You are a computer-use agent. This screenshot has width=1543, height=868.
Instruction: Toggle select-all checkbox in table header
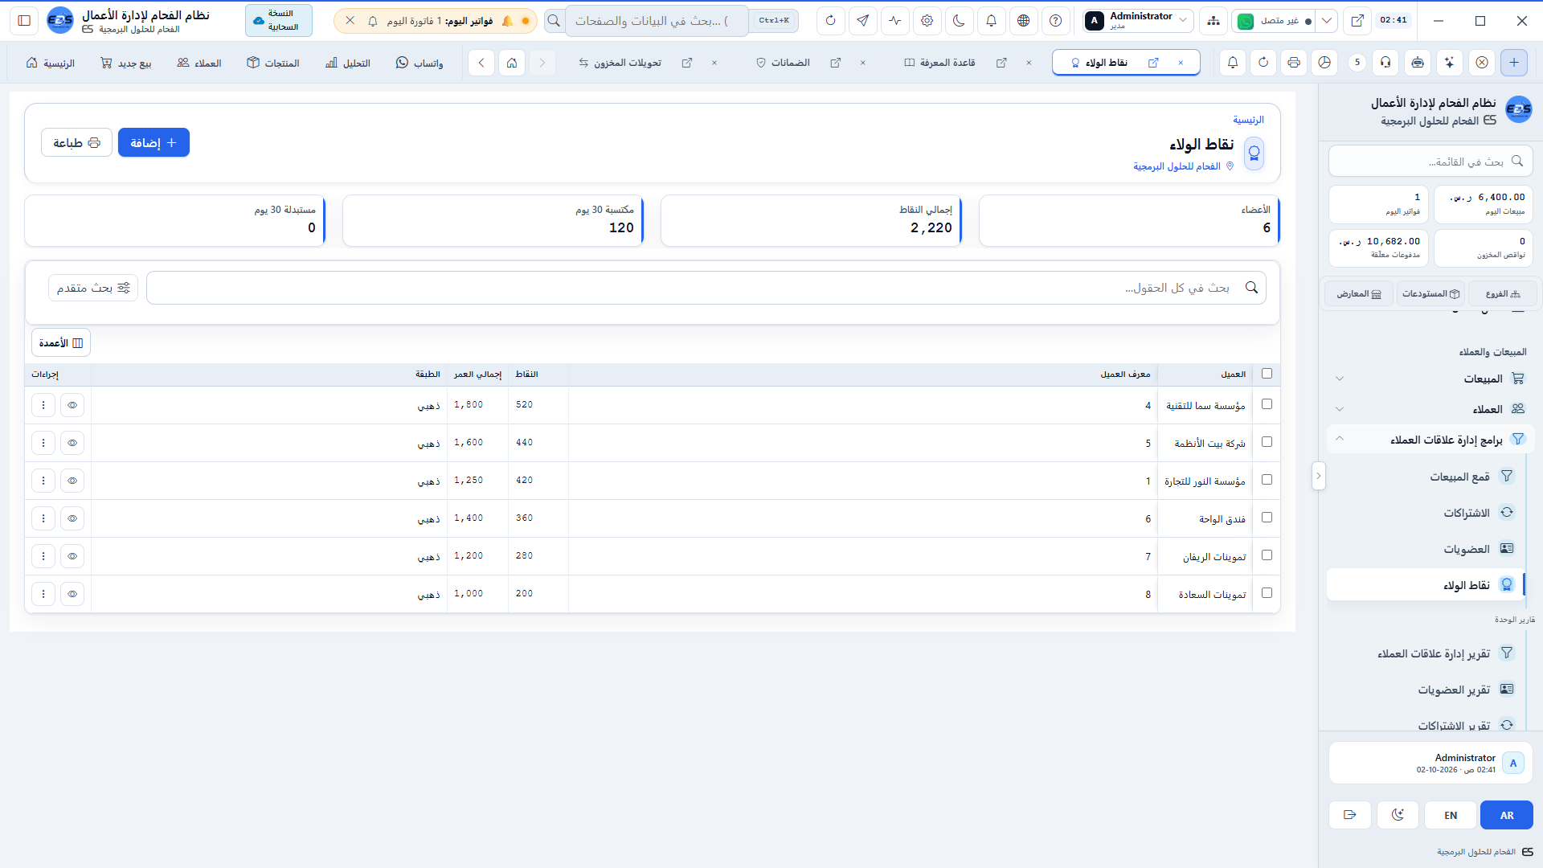1267,374
